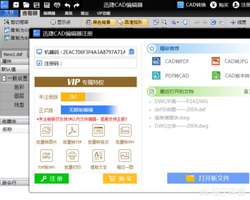Click green 注册 register button

tap(51, 179)
